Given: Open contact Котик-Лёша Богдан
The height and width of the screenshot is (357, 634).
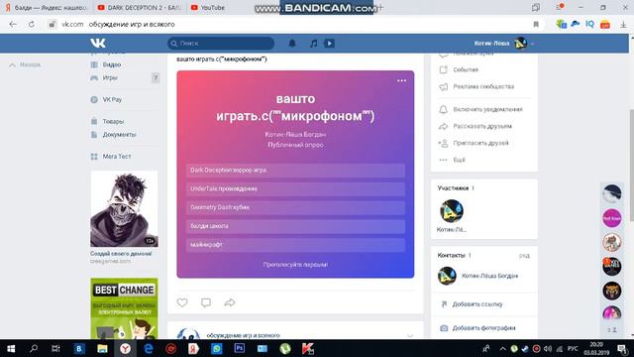Looking at the screenshot, I should pos(489,276).
